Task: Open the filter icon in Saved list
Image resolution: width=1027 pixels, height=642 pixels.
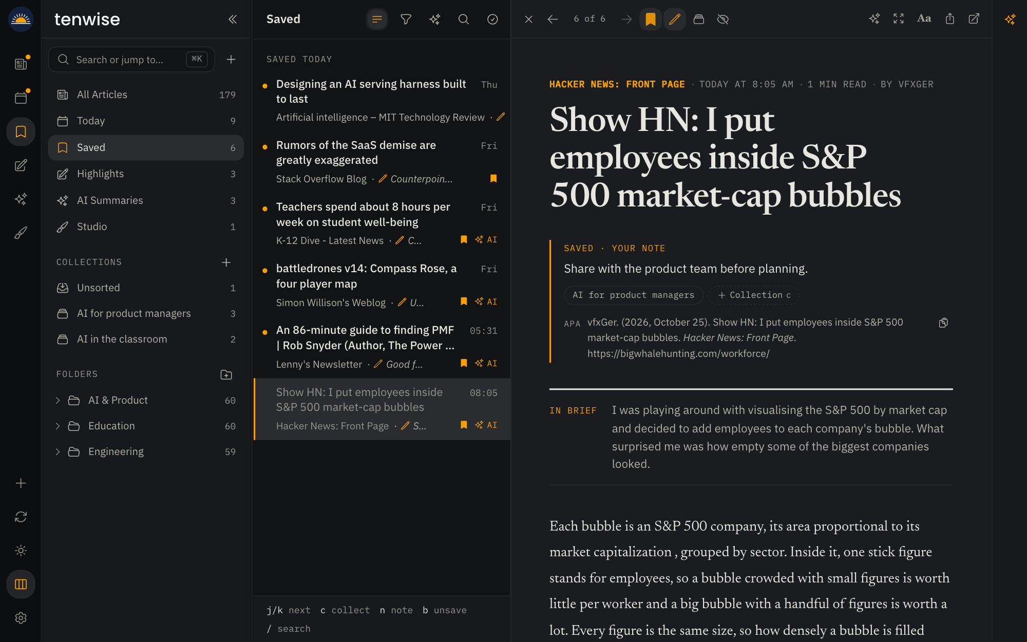Action: [x=406, y=19]
